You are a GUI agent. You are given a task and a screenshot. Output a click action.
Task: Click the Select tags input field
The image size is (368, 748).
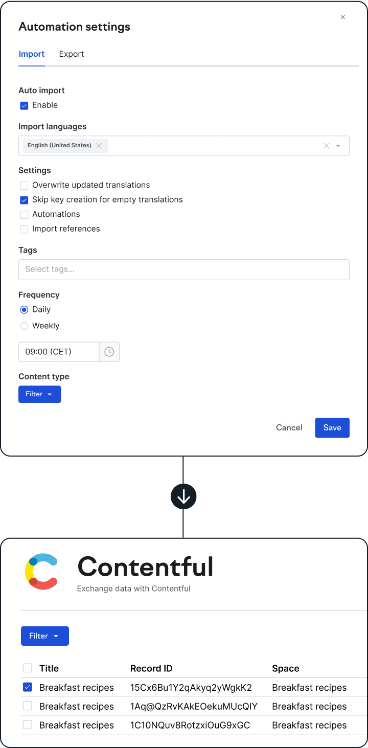(x=183, y=269)
